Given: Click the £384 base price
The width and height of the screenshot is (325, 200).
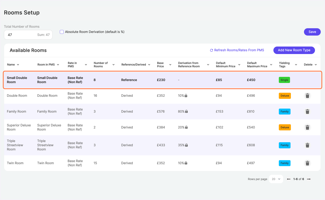Looking at the screenshot, I should coord(161,127).
